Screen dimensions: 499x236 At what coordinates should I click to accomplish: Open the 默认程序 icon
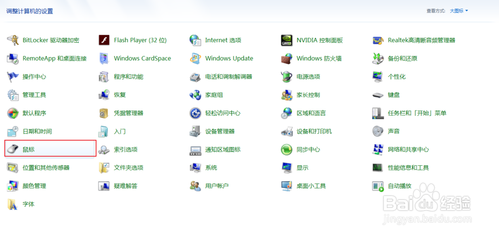[x=13, y=113]
